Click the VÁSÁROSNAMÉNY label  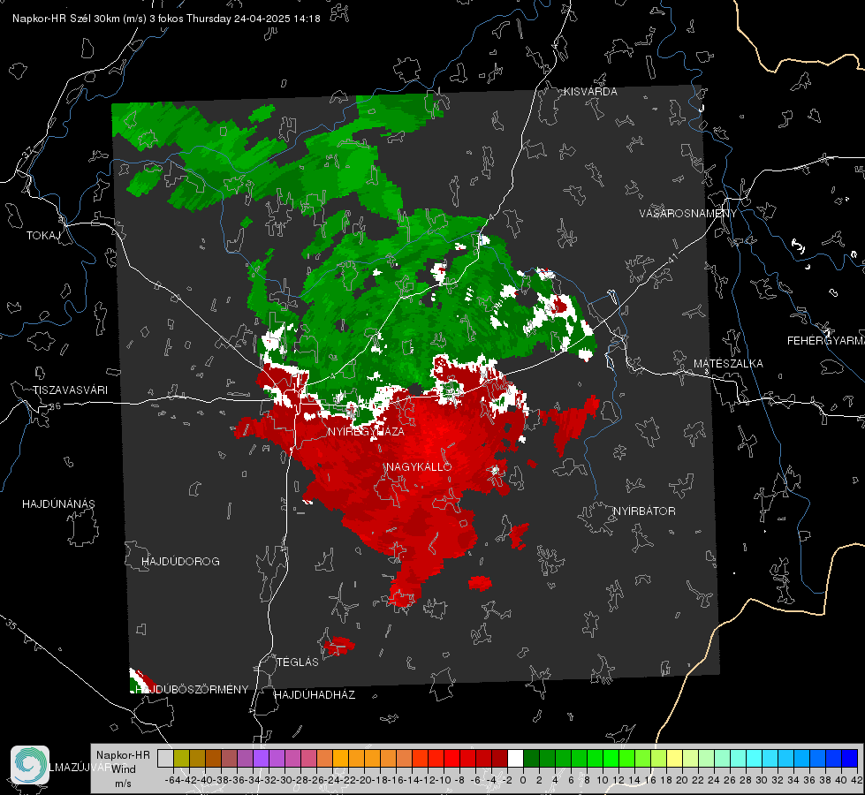(x=688, y=214)
